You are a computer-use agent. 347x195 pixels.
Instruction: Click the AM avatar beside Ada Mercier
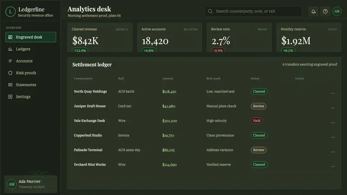[x=12, y=184]
